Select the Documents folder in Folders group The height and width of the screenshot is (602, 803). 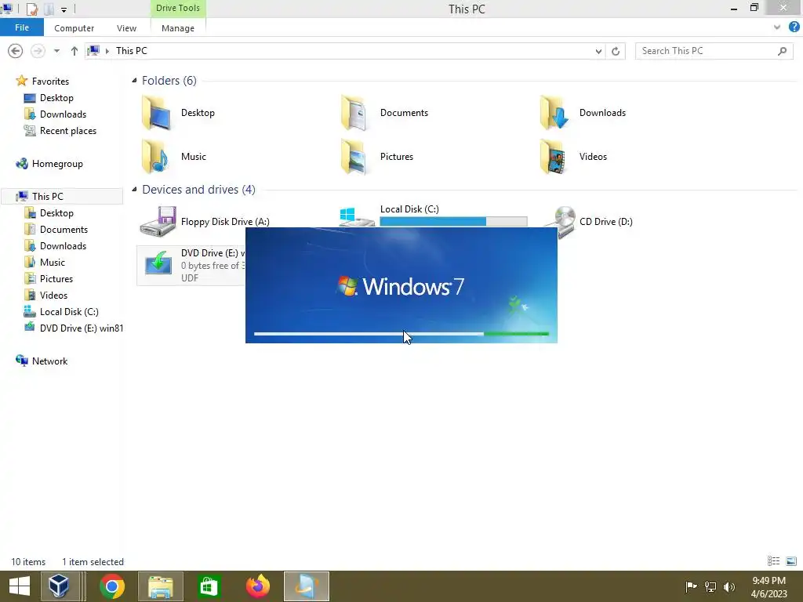384,113
